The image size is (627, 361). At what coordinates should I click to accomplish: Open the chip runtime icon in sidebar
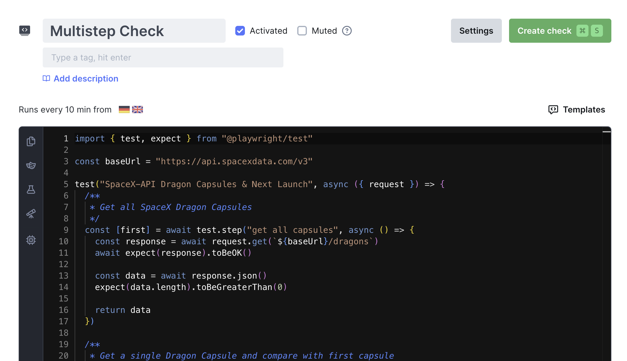(31, 240)
